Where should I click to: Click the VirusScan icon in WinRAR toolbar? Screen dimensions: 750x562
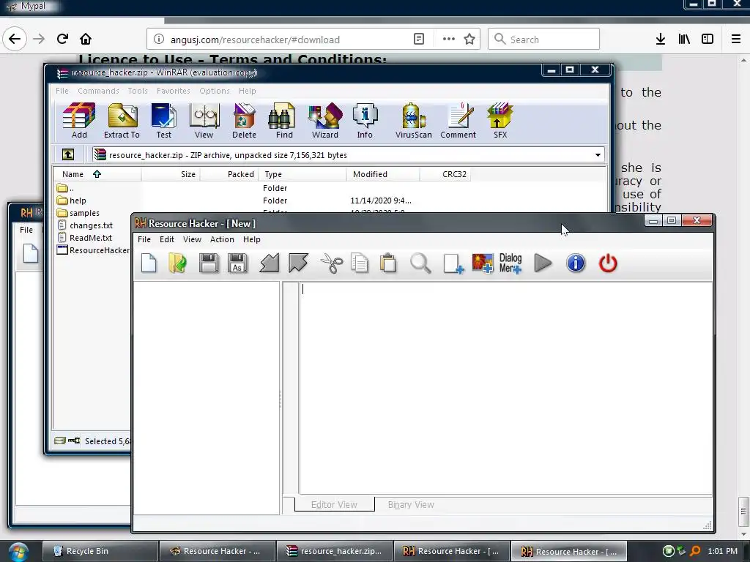point(414,121)
